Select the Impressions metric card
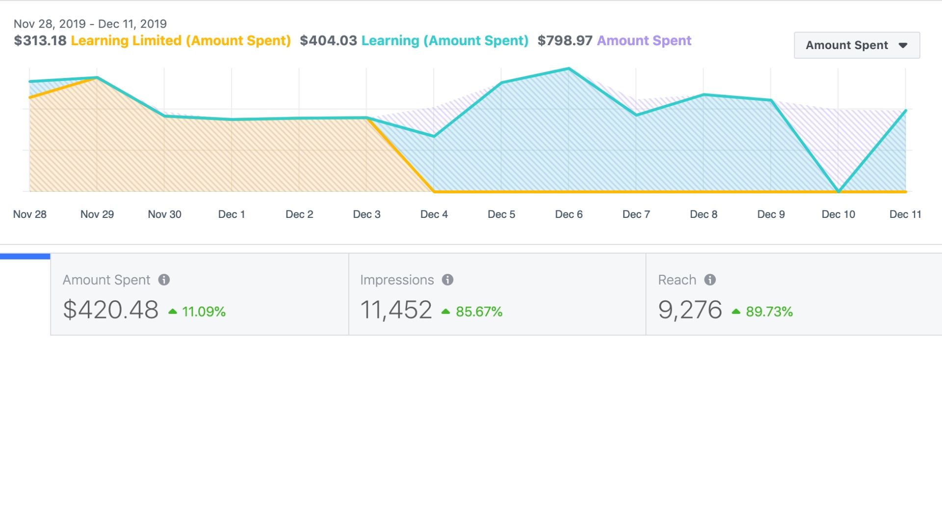This screenshot has height=530, width=942. (497, 293)
